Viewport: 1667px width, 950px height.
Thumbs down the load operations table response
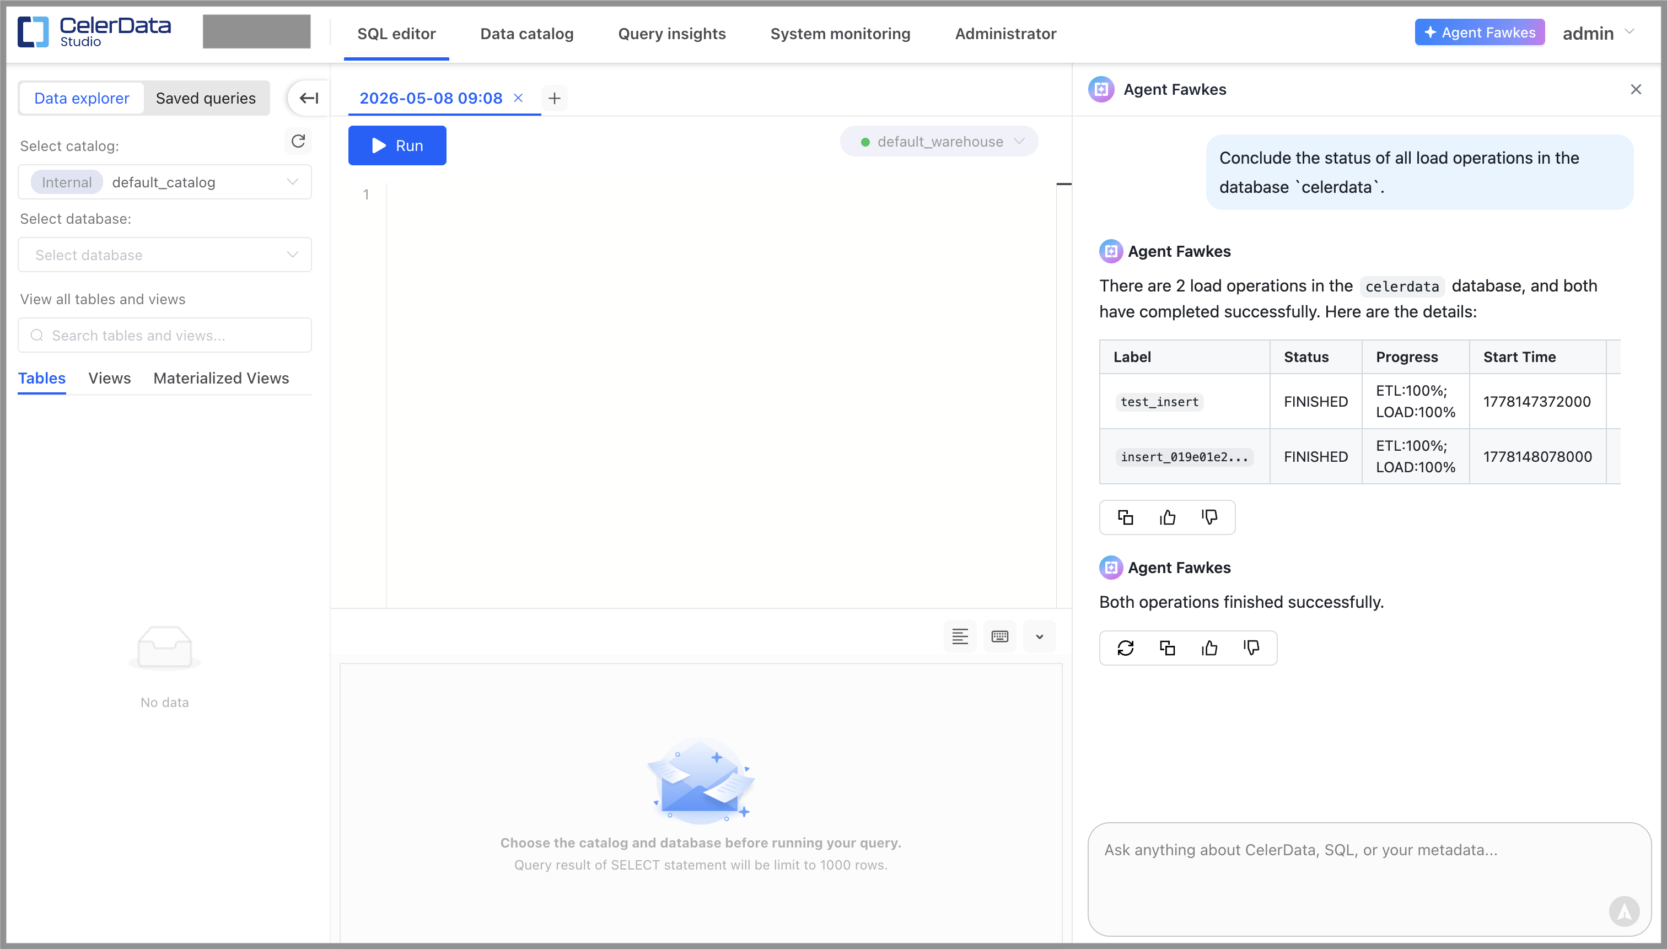pos(1209,517)
